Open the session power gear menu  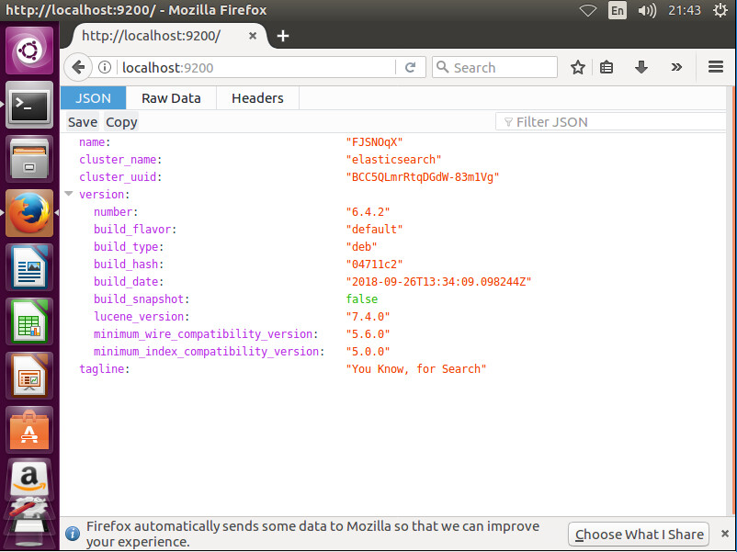click(720, 10)
